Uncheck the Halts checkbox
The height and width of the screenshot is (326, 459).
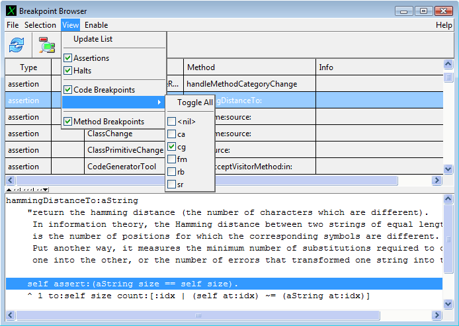click(68, 71)
